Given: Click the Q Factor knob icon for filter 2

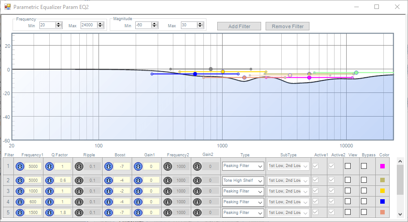Looking at the screenshot, I should click(x=49, y=180).
